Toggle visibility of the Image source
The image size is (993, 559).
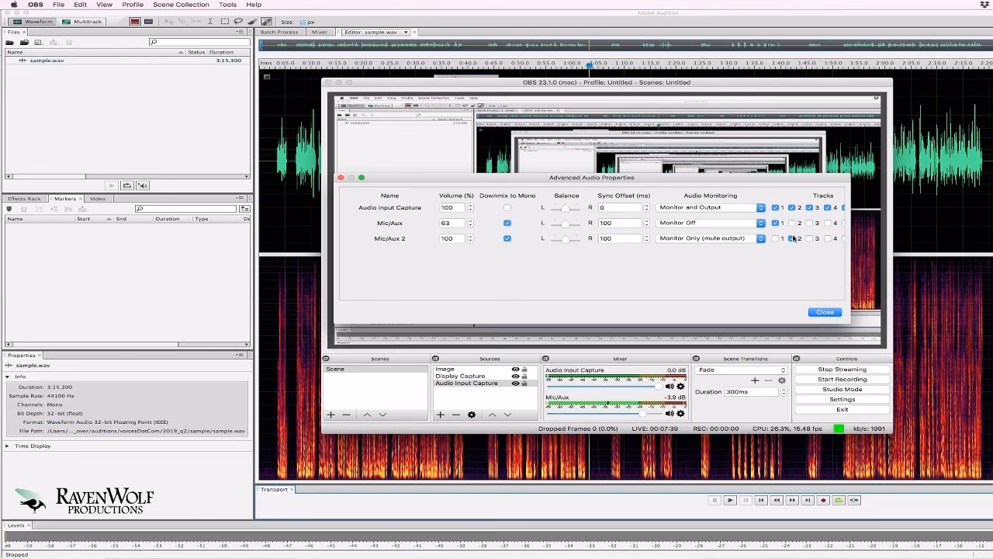click(x=515, y=370)
